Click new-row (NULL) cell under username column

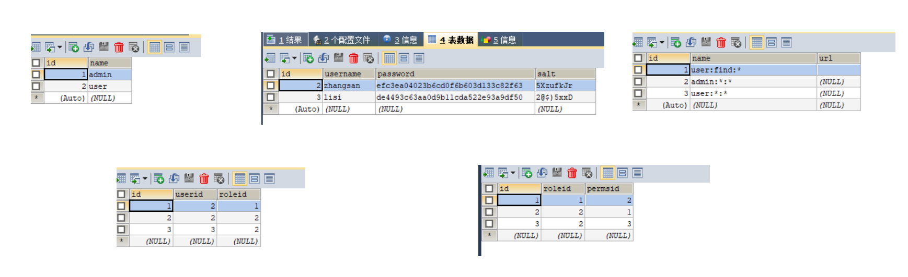pyautogui.click(x=349, y=109)
